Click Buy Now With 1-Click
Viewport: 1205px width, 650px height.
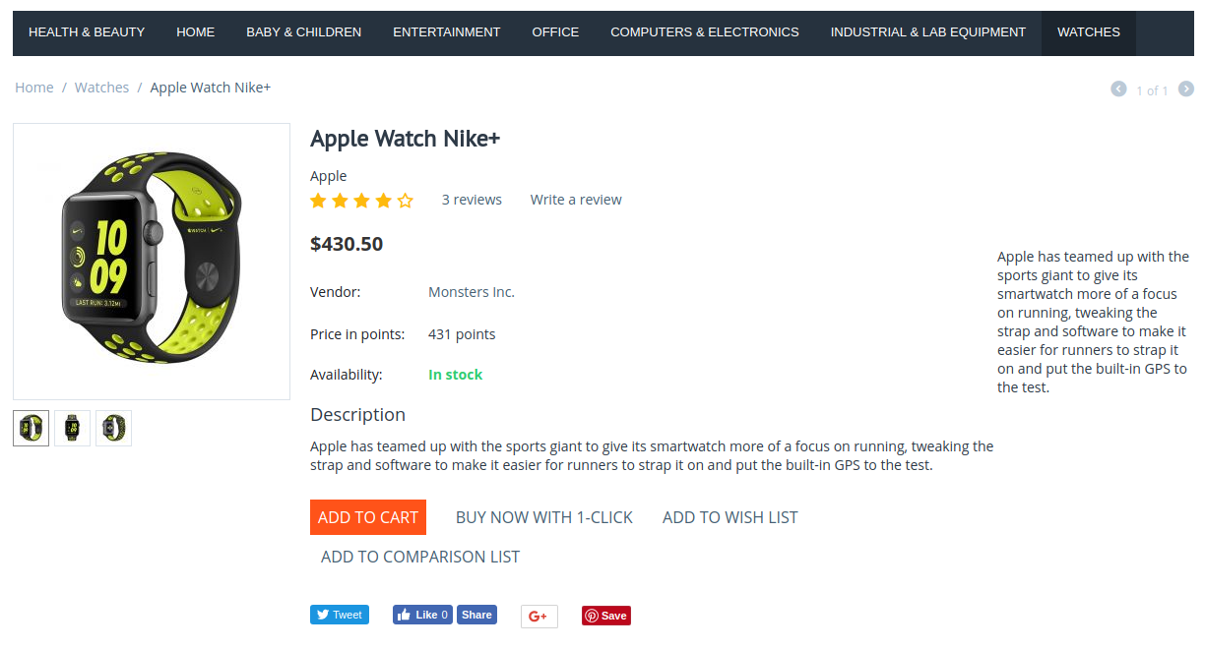pos(544,517)
